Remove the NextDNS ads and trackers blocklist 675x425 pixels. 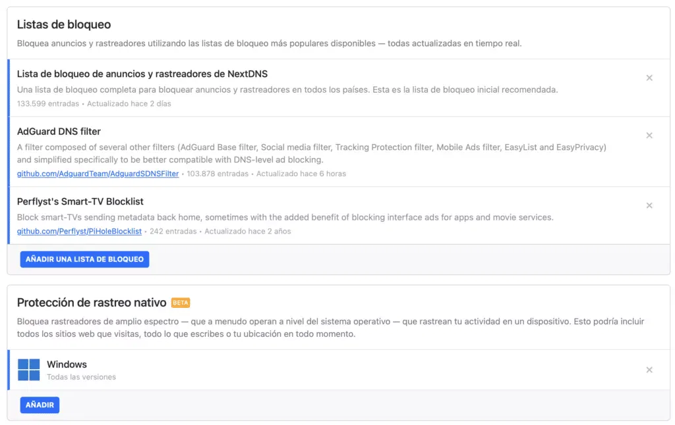(649, 78)
